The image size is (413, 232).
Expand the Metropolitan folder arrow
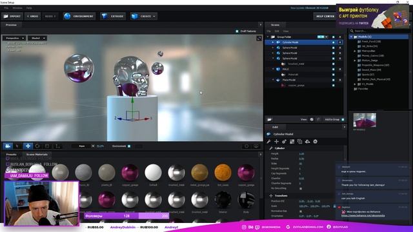(355, 51)
